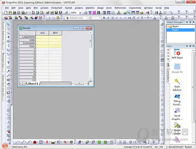Viewport: 196px width, 149px height.
Task: Open the Send Graphs to Word app
Action: [x=177, y=114]
